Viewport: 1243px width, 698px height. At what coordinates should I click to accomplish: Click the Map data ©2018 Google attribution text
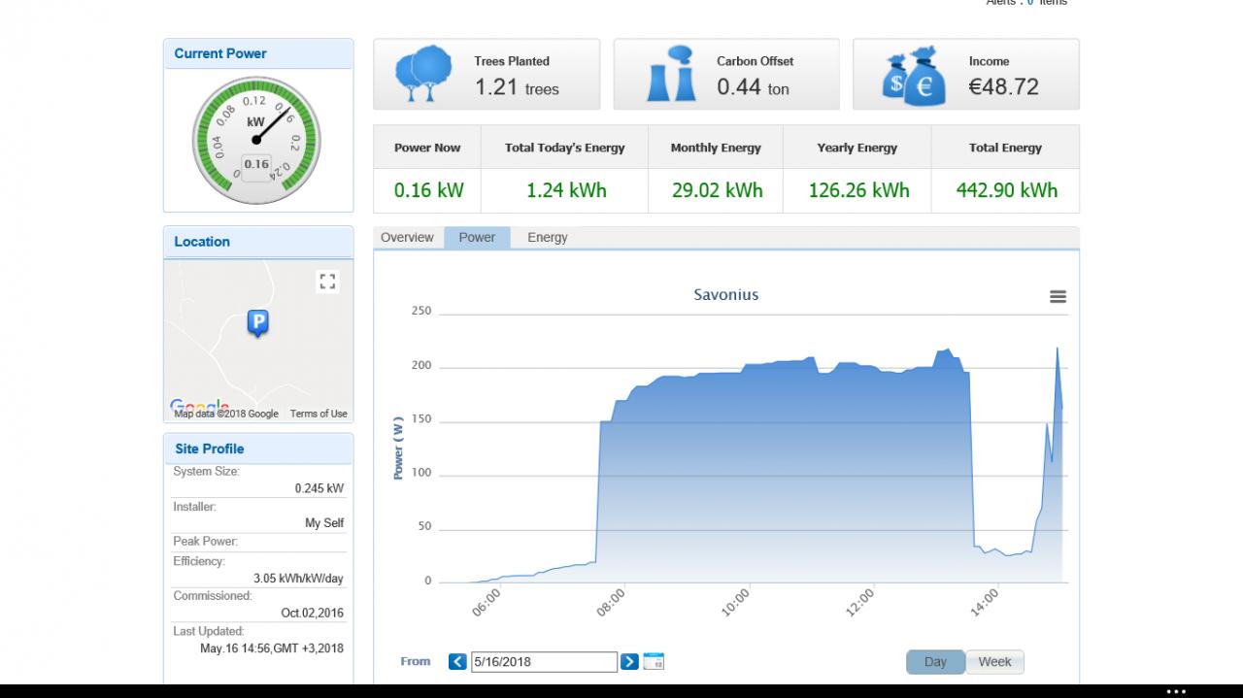click(226, 414)
